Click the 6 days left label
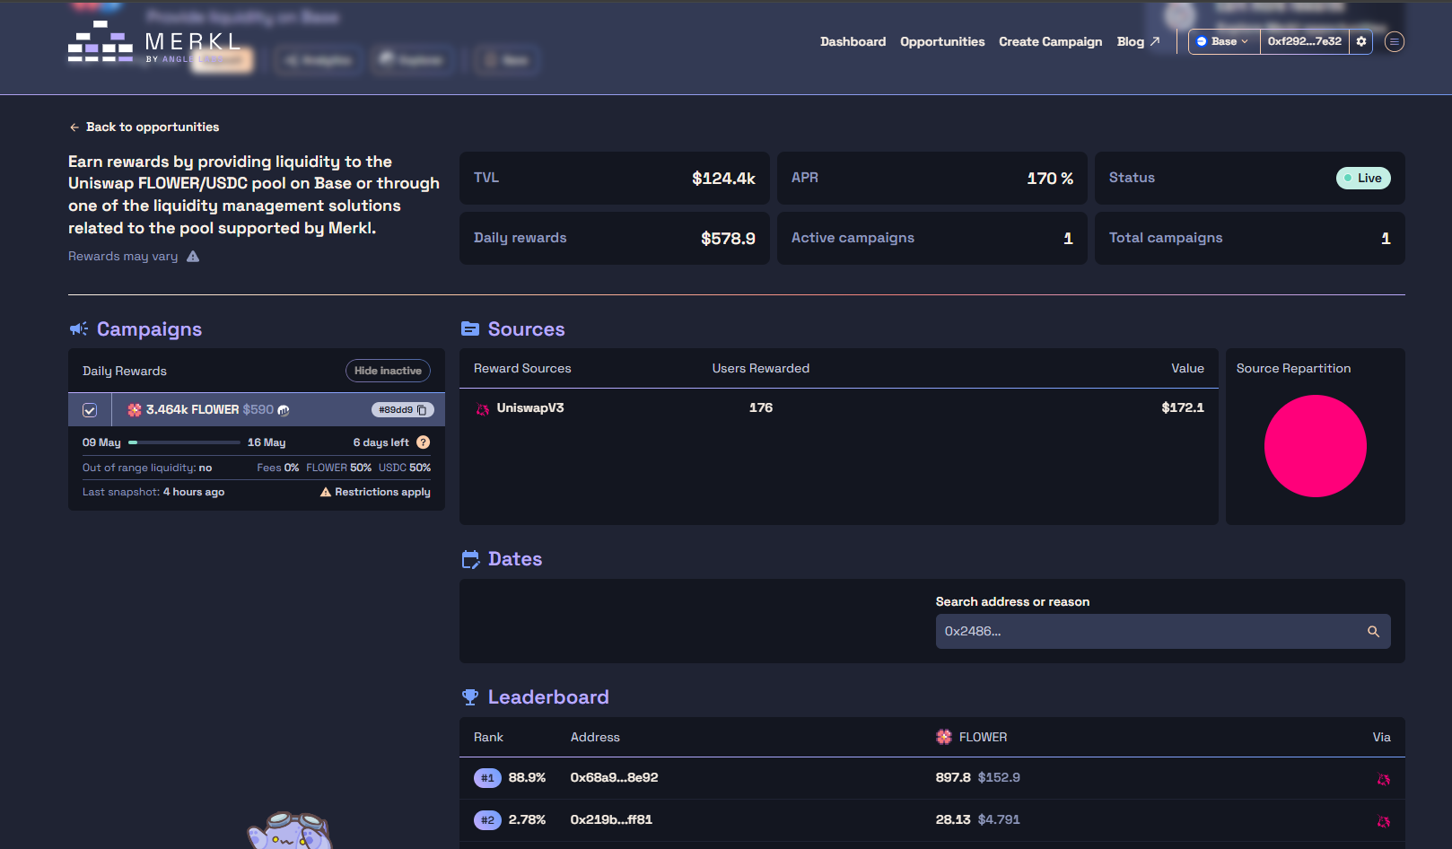Viewport: 1452px width, 849px height. pos(380,442)
